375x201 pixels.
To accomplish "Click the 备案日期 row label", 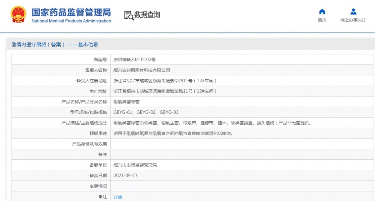I will click(98, 176).
